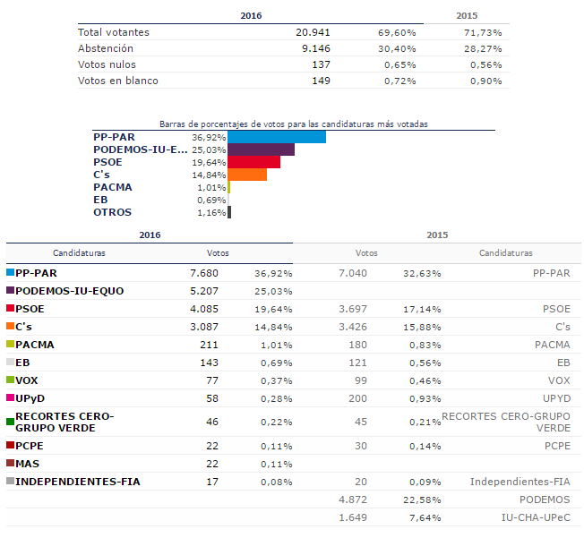
Task: Click C's 2015 percentage 15,88%
Action: tap(423, 327)
